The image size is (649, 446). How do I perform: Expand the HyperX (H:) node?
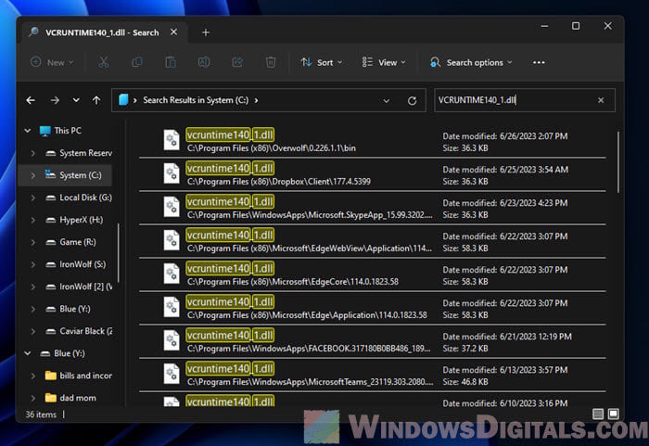(x=32, y=220)
